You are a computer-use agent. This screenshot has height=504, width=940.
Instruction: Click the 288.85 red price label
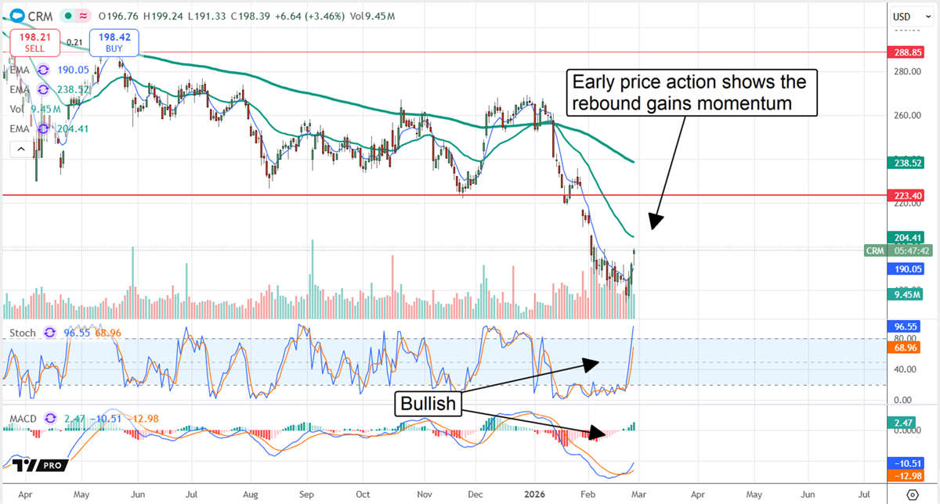point(907,53)
